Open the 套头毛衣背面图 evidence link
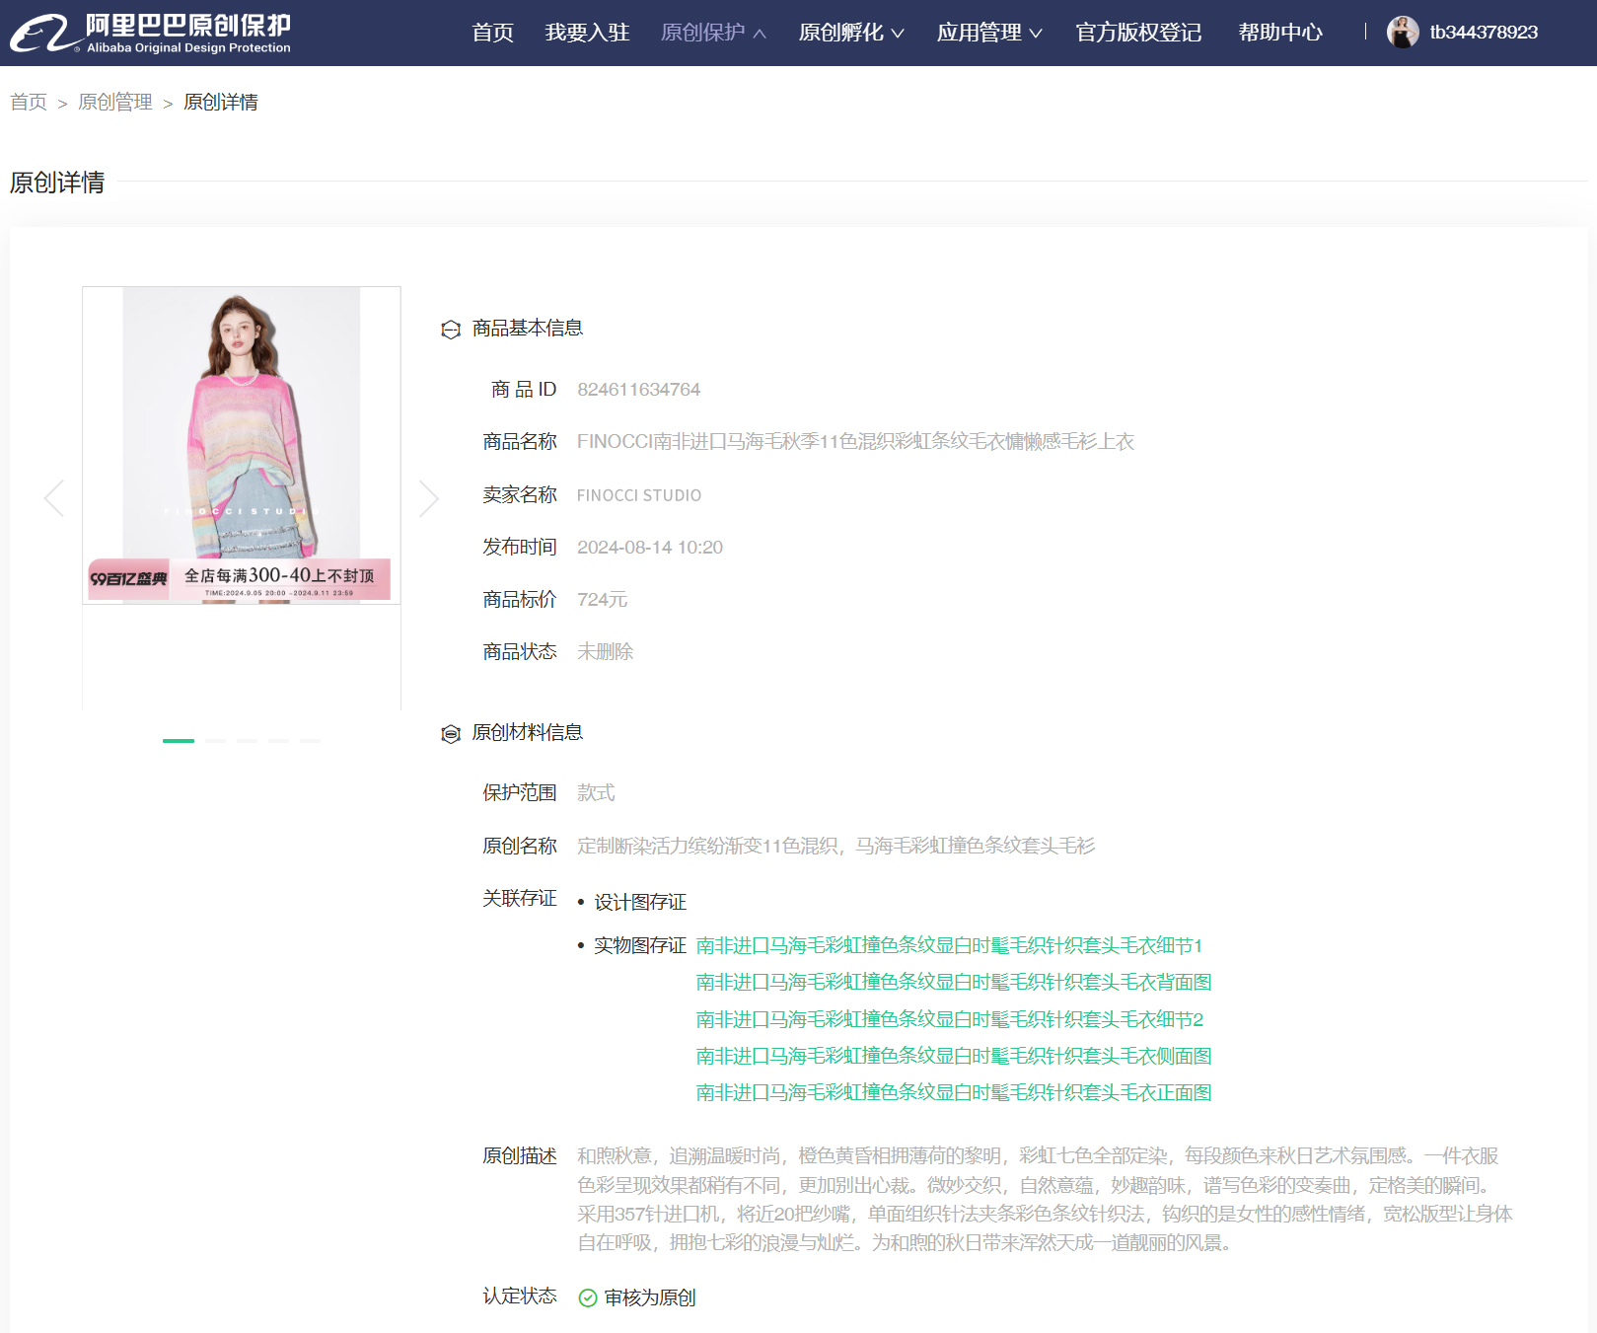This screenshot has width=1597, height=1333. (953, 983)
